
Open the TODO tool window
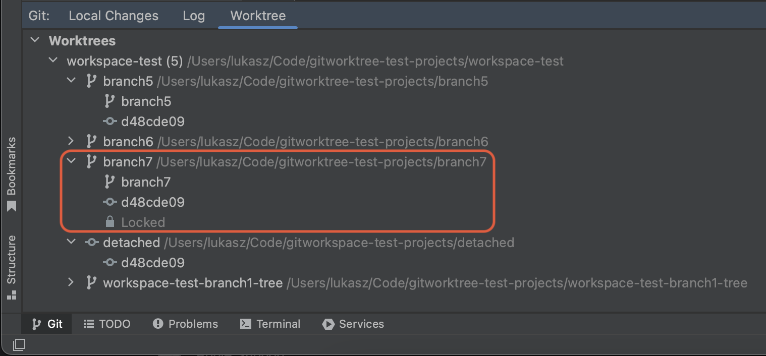point(106,324)
